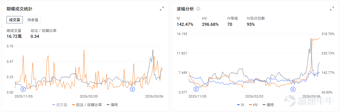This screenshot has height=112, width=340.
Task: Click the earnings E marker near 2025/11/05 in the 波幅分析 chart
Action: [x=196, y=89]
